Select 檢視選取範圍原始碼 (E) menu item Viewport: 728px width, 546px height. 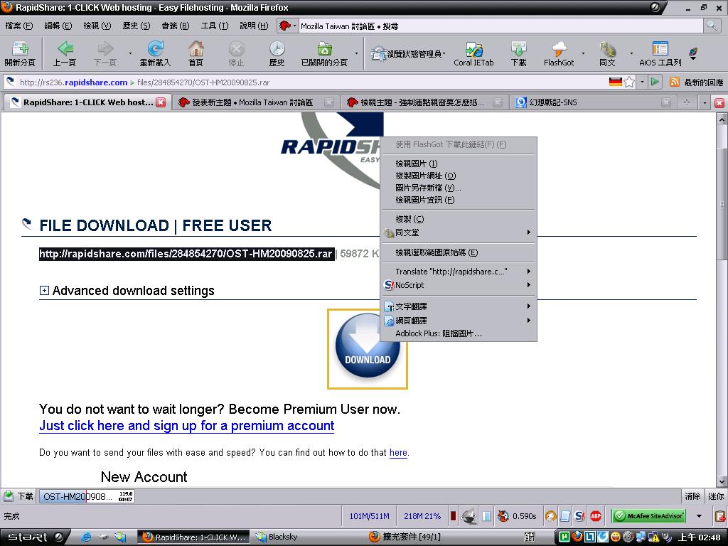pos(459,252)
